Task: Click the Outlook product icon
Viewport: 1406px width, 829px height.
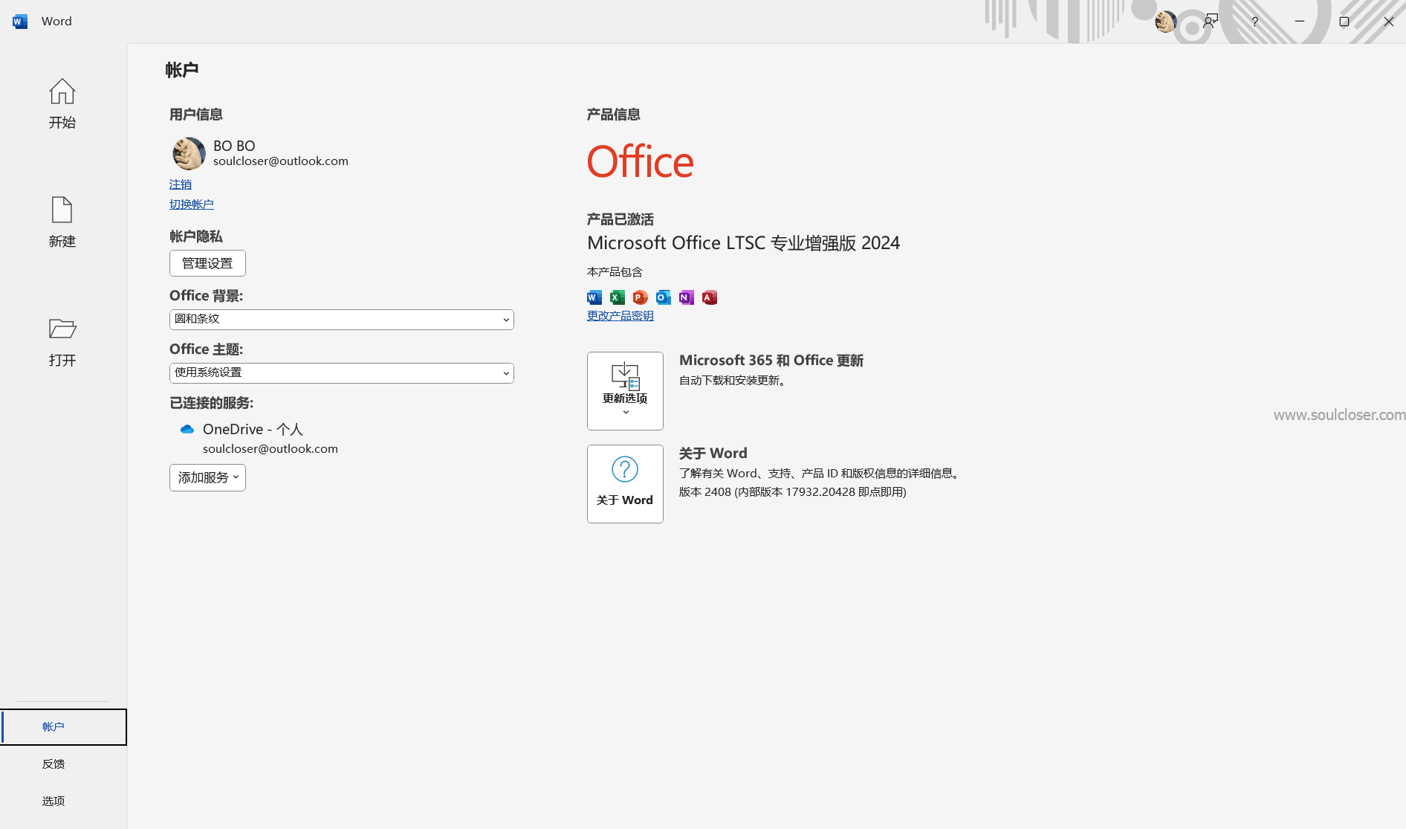Action: (x=664, y=297)
